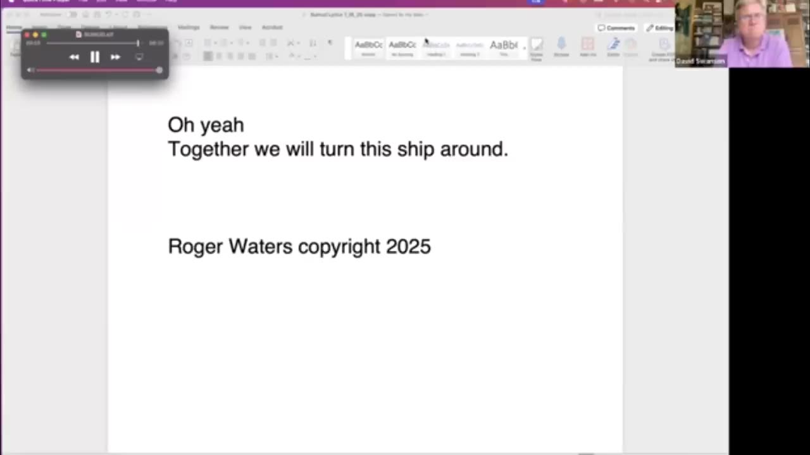Click the Redo icon in Word's title bar
Screen dimensions: 810x455
pos(125,15)
